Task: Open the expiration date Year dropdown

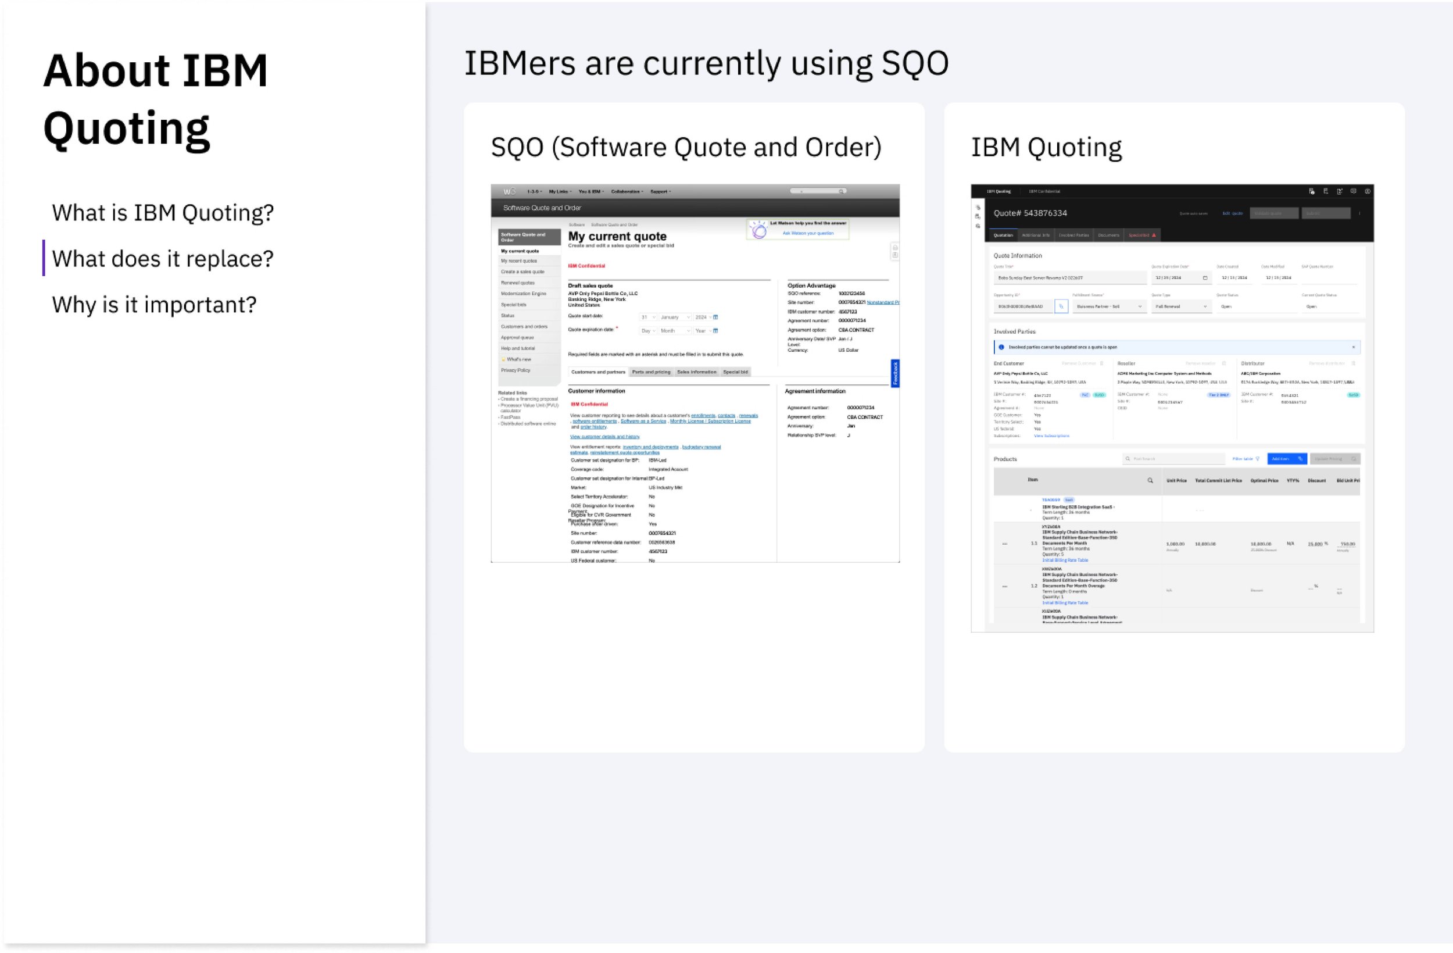Action: [702, 330]
